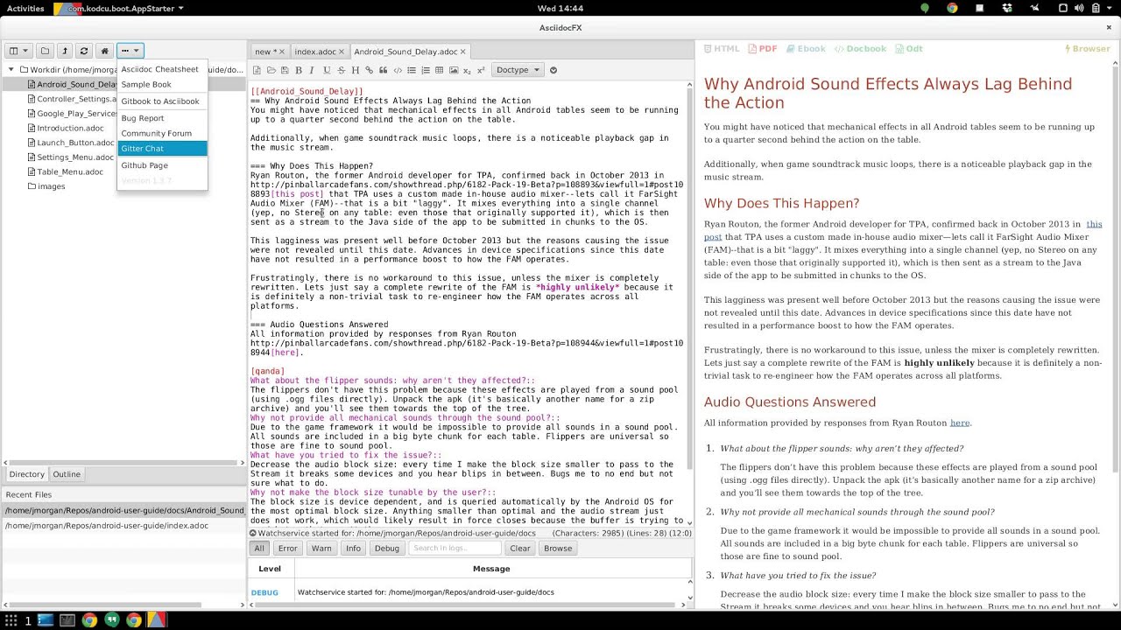Screen dimensions: 1121x630
Task: Toggle the three-dots more menu dropdown
Action: [130, 51]
